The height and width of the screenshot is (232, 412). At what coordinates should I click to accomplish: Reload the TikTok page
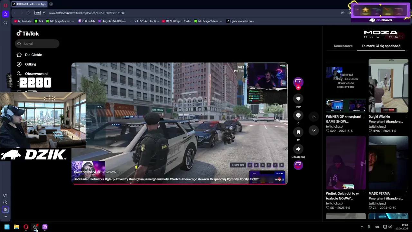click(x=29, y=13)
